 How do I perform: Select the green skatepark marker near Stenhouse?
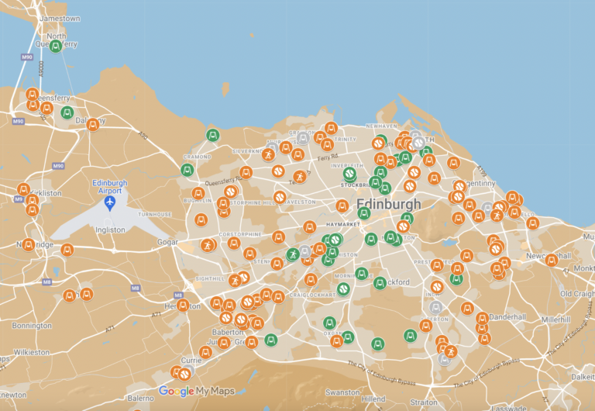point(293,254)
